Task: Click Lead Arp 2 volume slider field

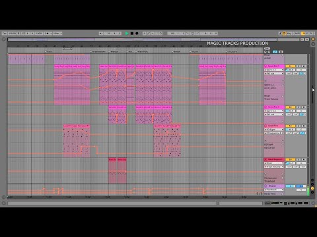Action: point(291,111)
